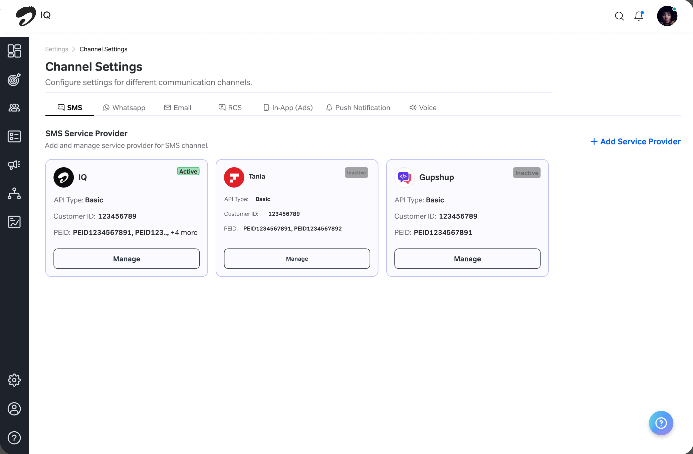This screenshot has width=693, height=454.
Task: Click the Tanla provider logo
Action: point(234,177)
